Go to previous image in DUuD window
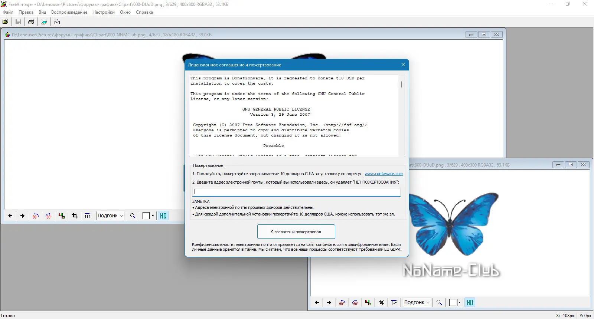Screen dimensions: 594x319 (x=317, y=303)
